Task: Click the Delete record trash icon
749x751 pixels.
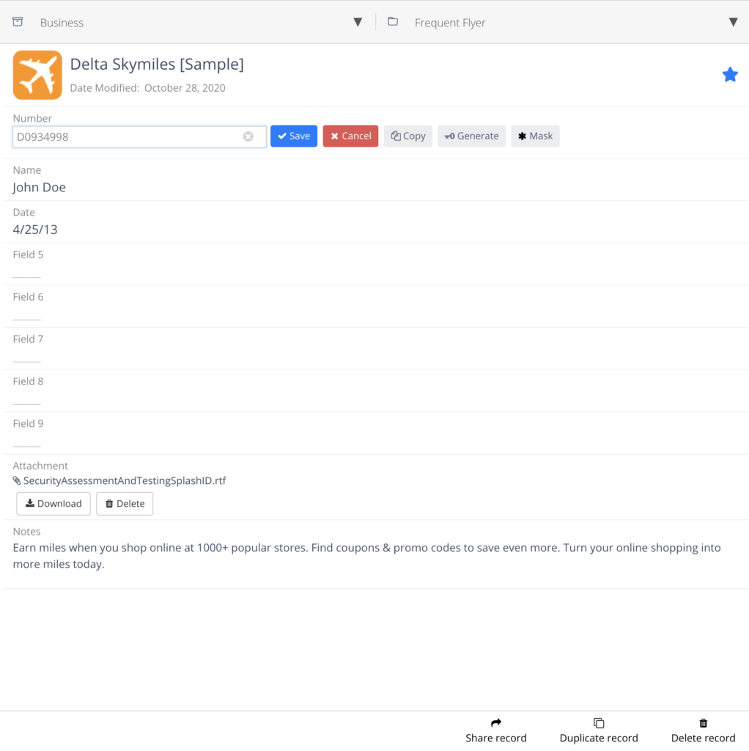Action: (703, 723)
